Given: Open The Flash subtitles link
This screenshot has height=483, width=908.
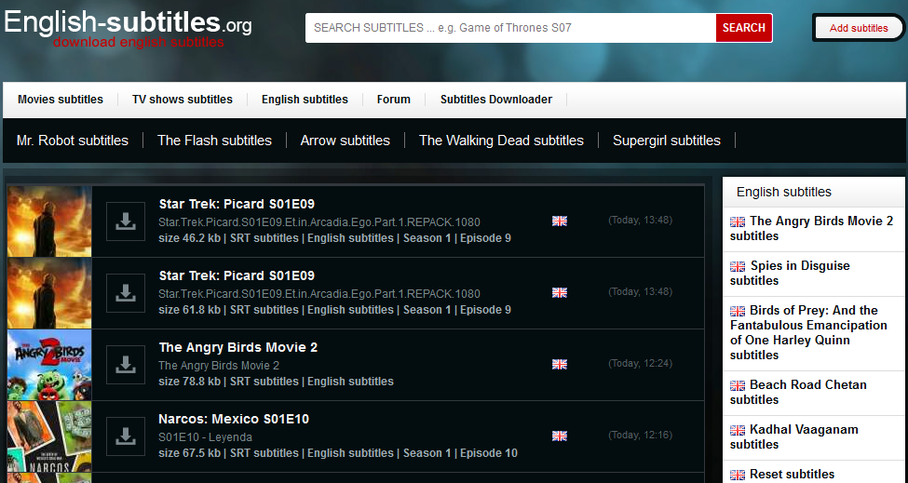Looking at the screenshot, I should (x=214, y=141).
